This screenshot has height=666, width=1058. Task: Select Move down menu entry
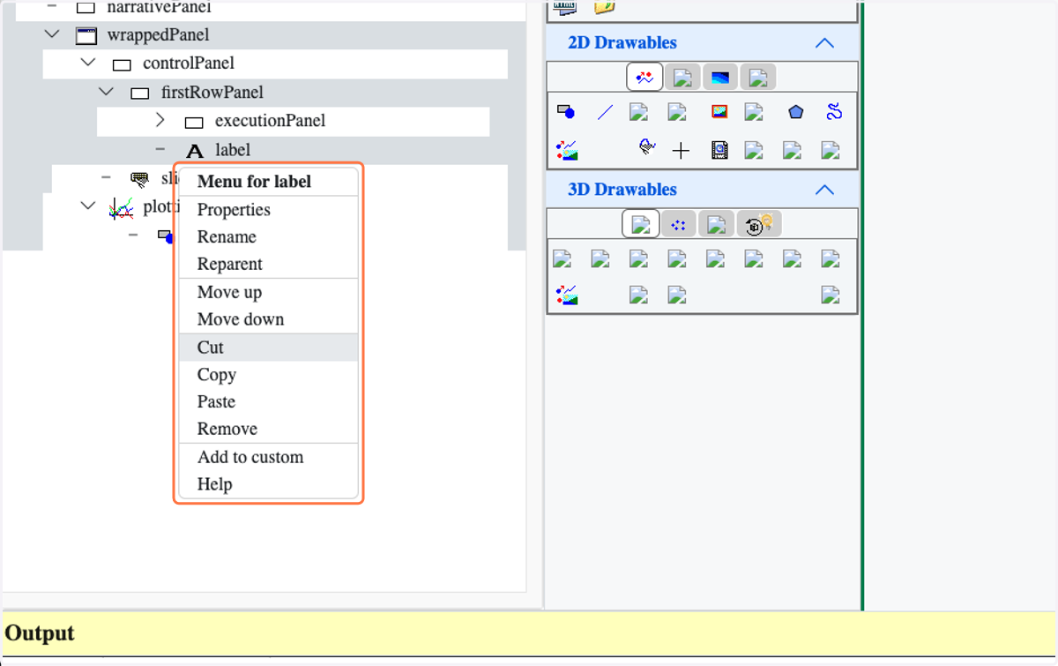[268, 320]
